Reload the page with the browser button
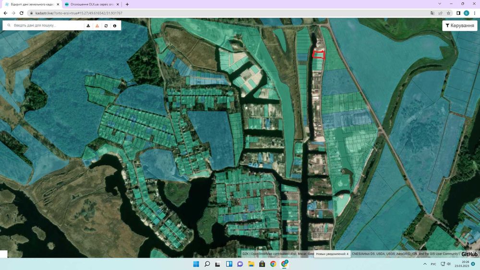 coord(22,13)
